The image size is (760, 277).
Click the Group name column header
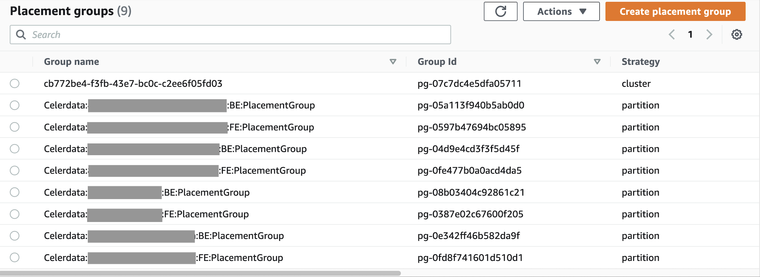tap(71, 62)
